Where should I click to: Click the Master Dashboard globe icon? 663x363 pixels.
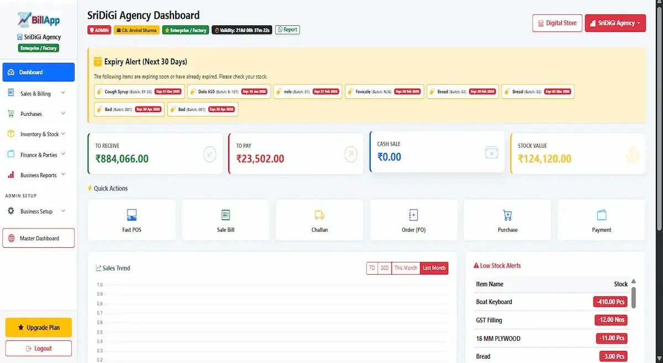(x=12, y=238)
